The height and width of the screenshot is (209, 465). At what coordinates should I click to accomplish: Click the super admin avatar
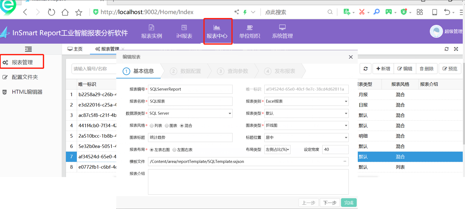(436, 31)
